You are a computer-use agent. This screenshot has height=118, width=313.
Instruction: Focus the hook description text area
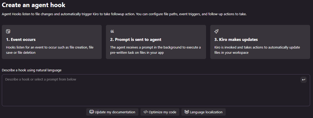(x=156, y=90)
